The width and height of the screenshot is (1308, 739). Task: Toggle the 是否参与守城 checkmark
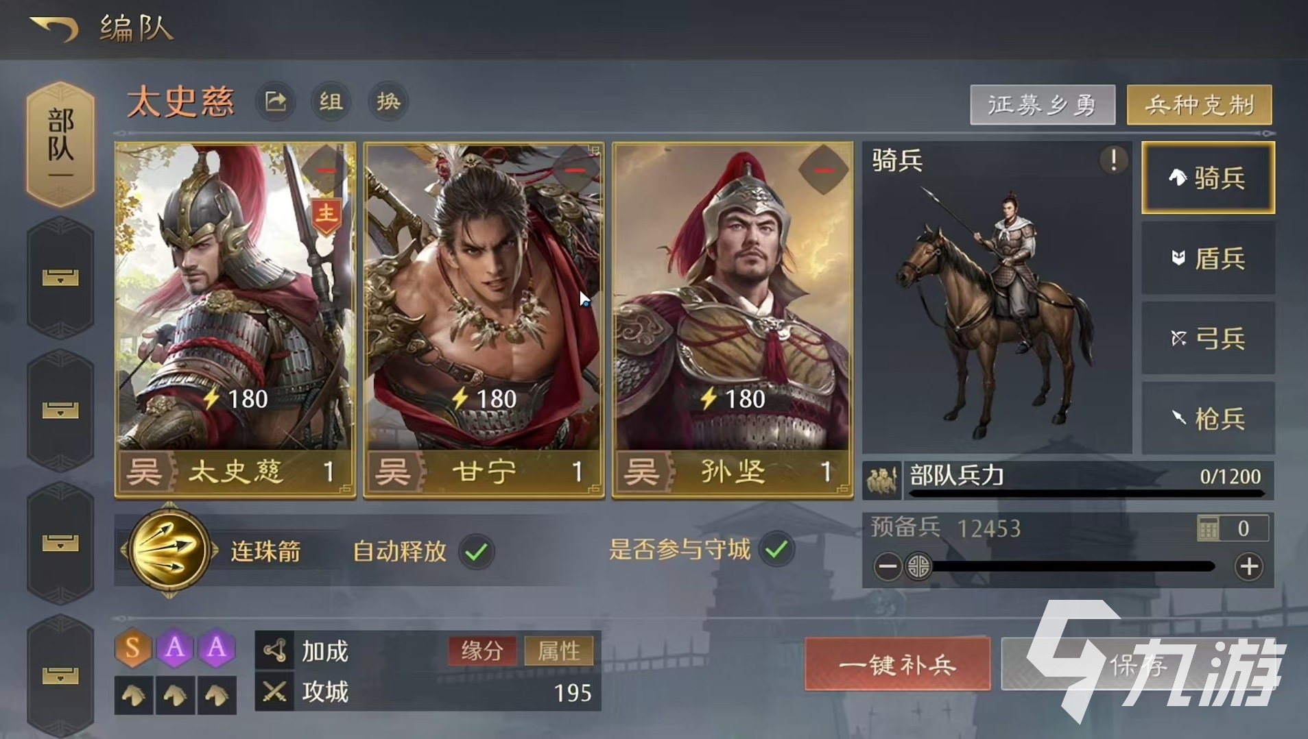tap(776, 550)
